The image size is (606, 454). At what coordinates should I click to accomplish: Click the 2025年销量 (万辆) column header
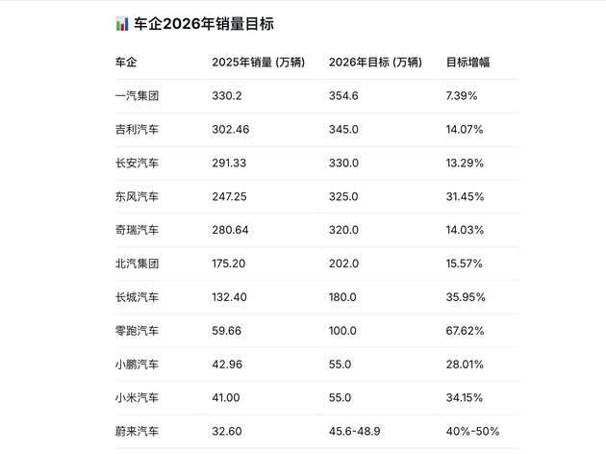click(x=258, y=63)
